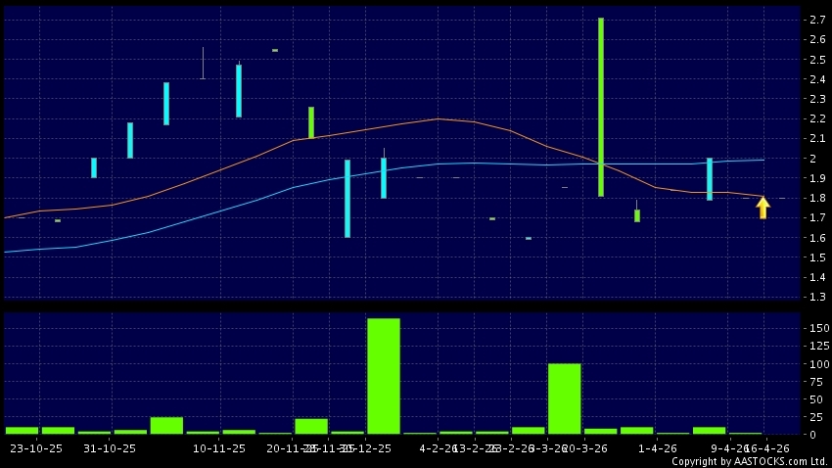Click the peak of the orange moving average line
Image resolution: width=832 pixels, height=468 pixels.
pos(437,118)
